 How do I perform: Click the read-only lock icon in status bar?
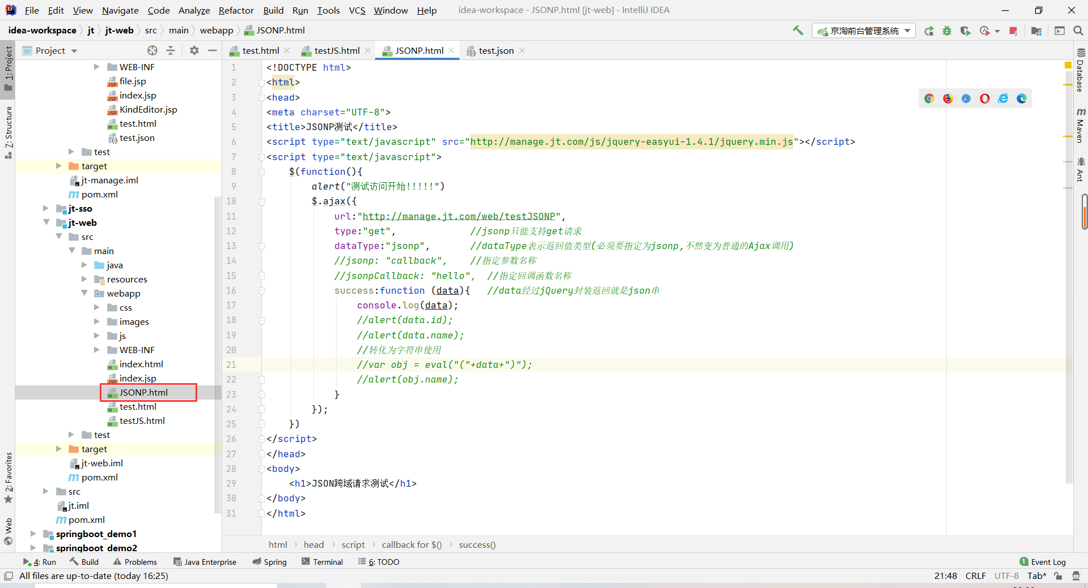pos(1058,576)
